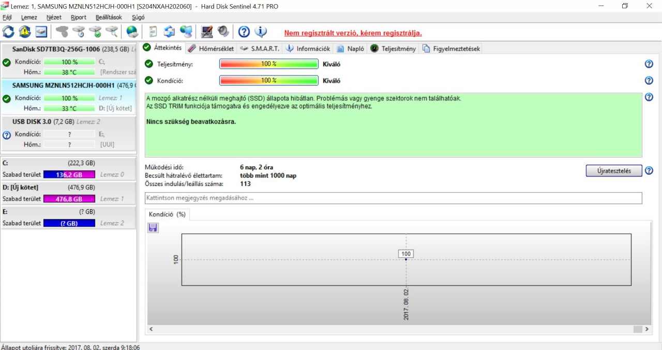This screenshot has width=662, height=350.
Task: Click the laptop configuration toolbar icon
Action: pyautogui.click(x=207, y=32)
